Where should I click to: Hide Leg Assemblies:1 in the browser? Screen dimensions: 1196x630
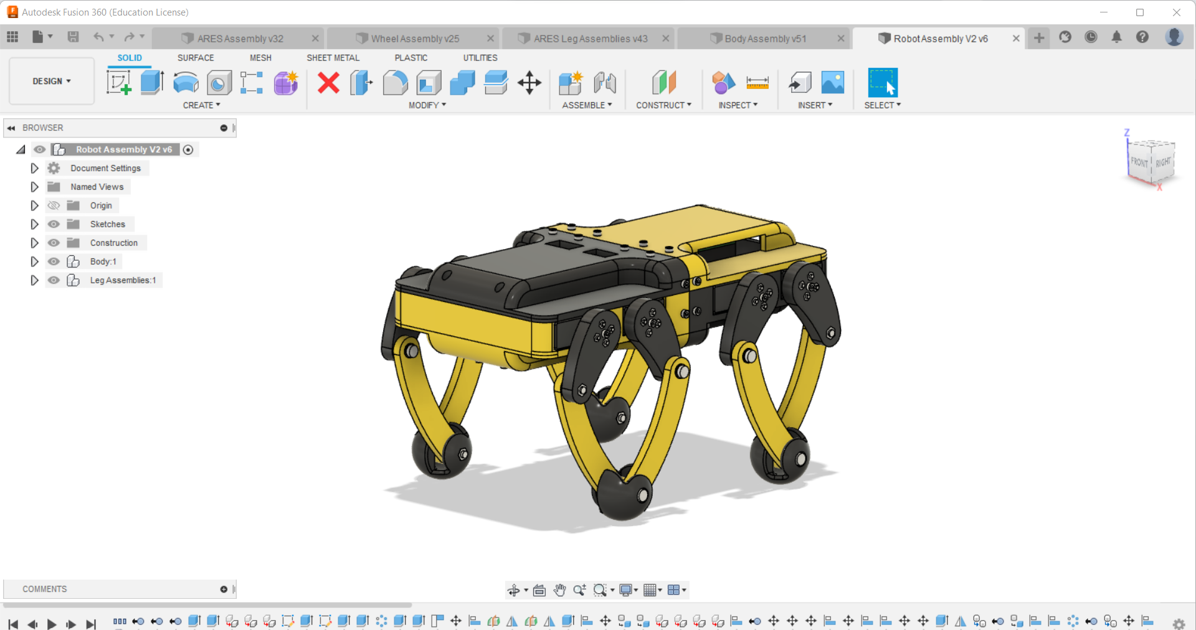point(54,280)
